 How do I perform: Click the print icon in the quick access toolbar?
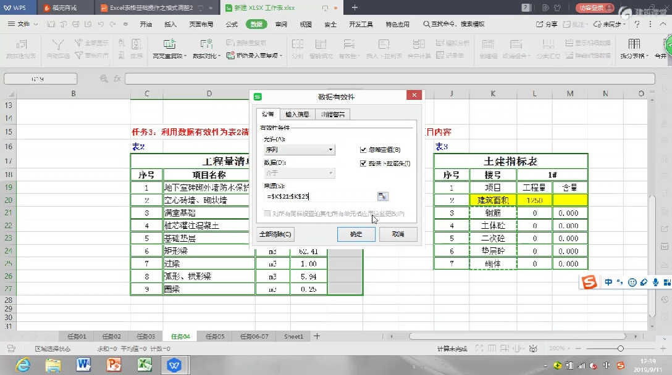point(76,25)
